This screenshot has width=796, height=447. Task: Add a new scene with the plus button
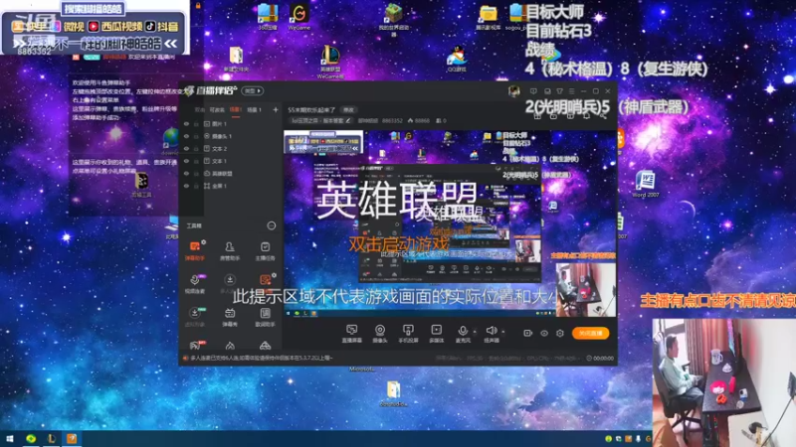pyautogui.click(x=276, y=109)
